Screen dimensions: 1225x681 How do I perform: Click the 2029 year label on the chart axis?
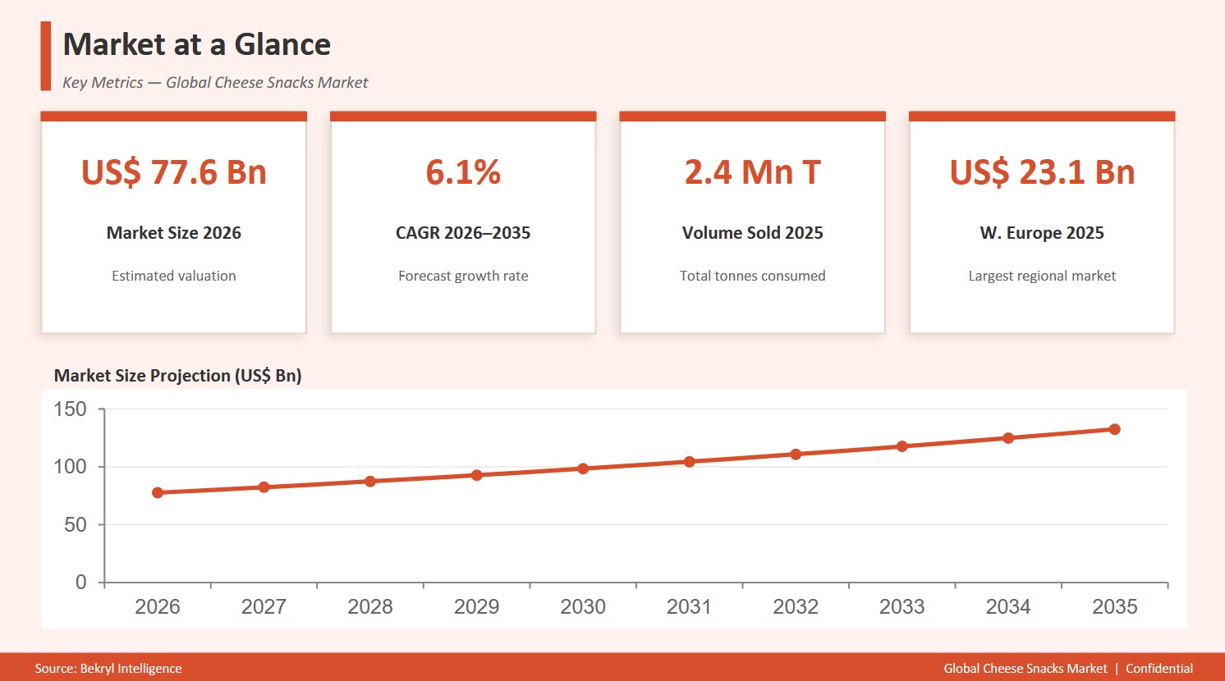click(476, 606)
